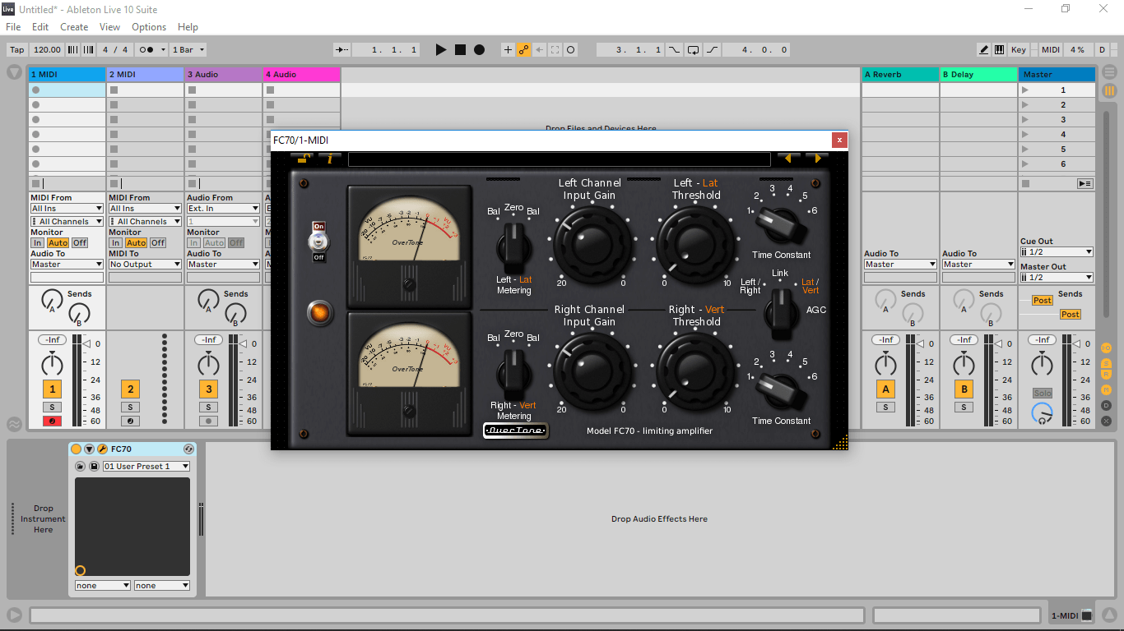Click the Session Record circle button
The width and height of the screenshot is (1124, 631).
[x=571, y=50]
